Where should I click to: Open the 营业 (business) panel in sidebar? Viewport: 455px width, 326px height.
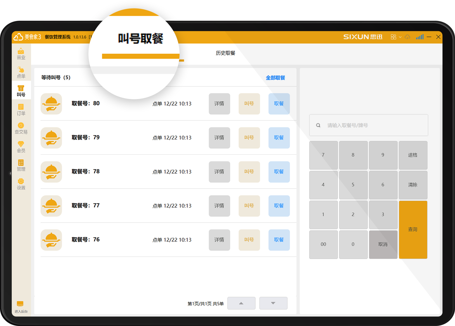21,54
